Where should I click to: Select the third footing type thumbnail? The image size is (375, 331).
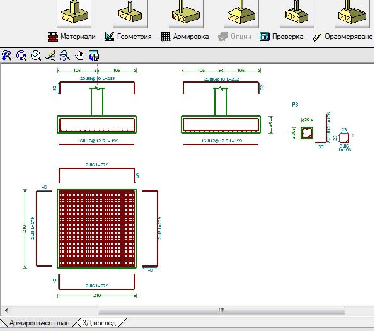[x=186, y=13]
